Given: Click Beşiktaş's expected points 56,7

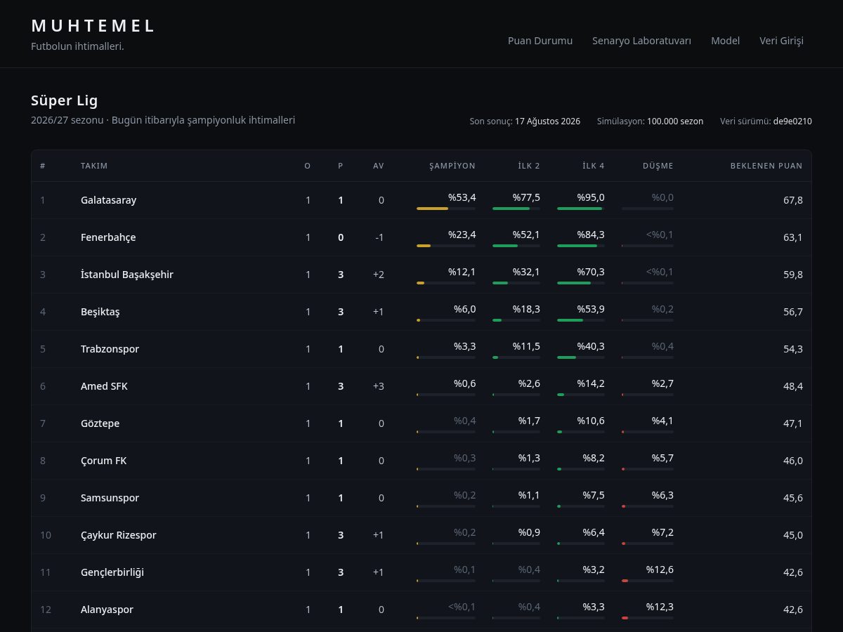Looking at the screenshot, I should pyautogui.click(x=793, y=312).
